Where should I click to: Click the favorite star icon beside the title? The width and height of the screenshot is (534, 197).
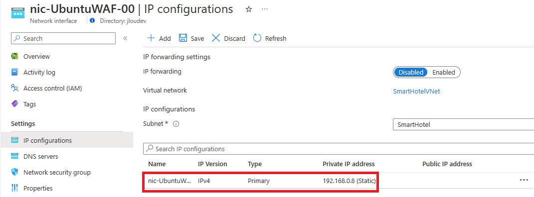[249, 9]
